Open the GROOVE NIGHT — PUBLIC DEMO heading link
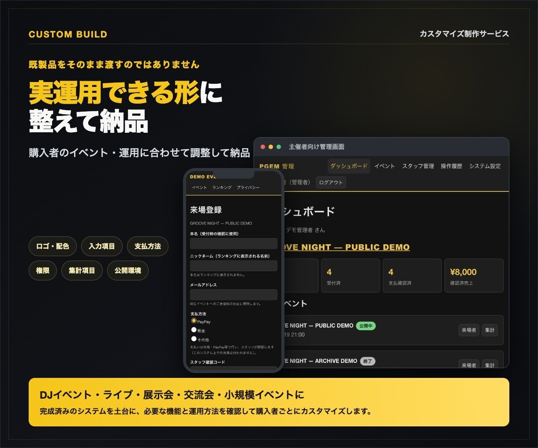This screenshot has width=538, height=448. [x=347, y=247]
